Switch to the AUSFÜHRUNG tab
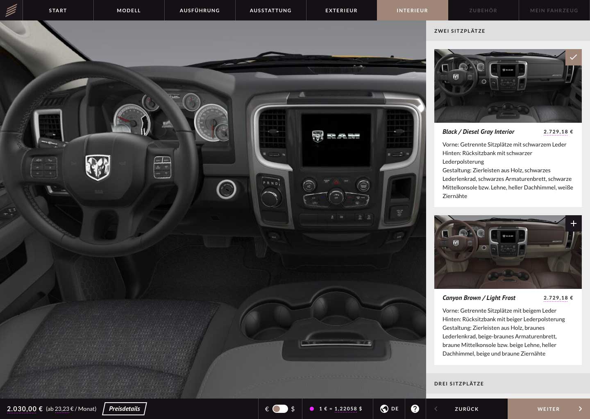 coord(200,10)
